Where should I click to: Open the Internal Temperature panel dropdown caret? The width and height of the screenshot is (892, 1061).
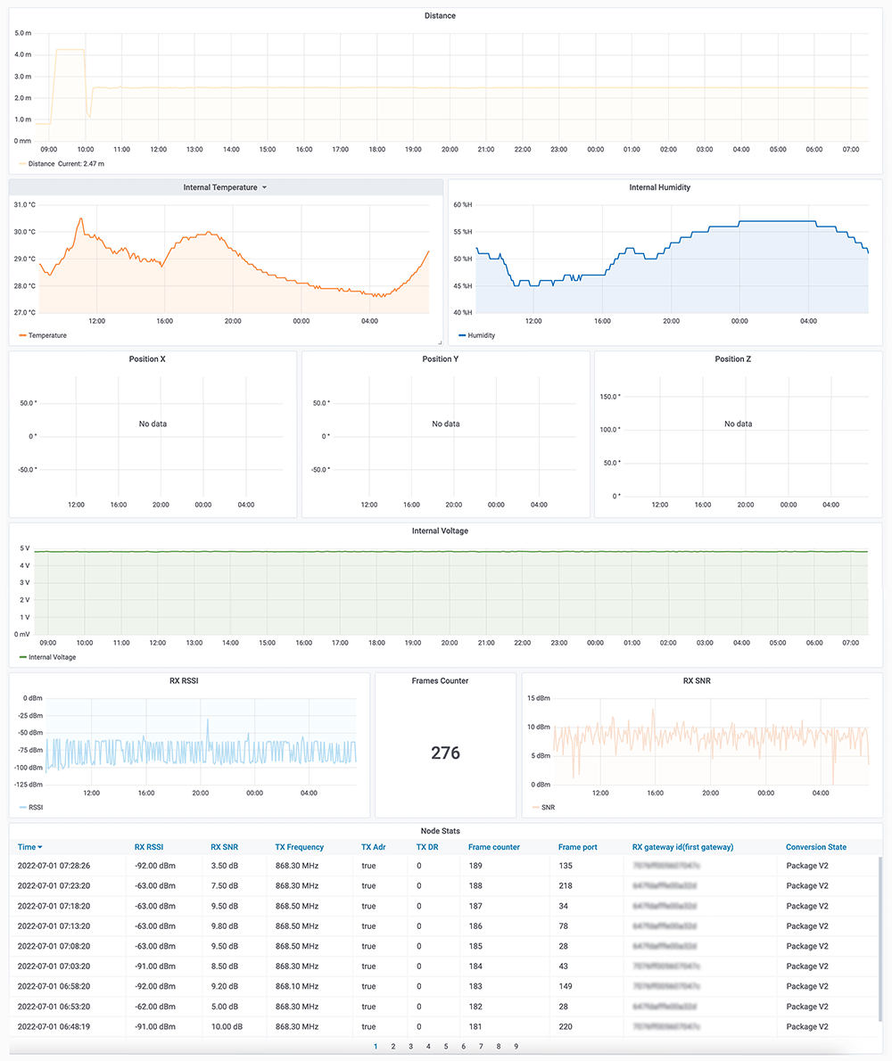click(x=265, y=187)
